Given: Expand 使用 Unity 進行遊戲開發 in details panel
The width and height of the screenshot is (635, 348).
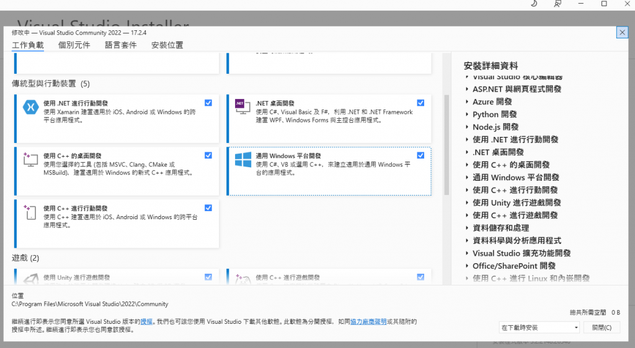Looking at the screenshot, I should click(467, 202).
